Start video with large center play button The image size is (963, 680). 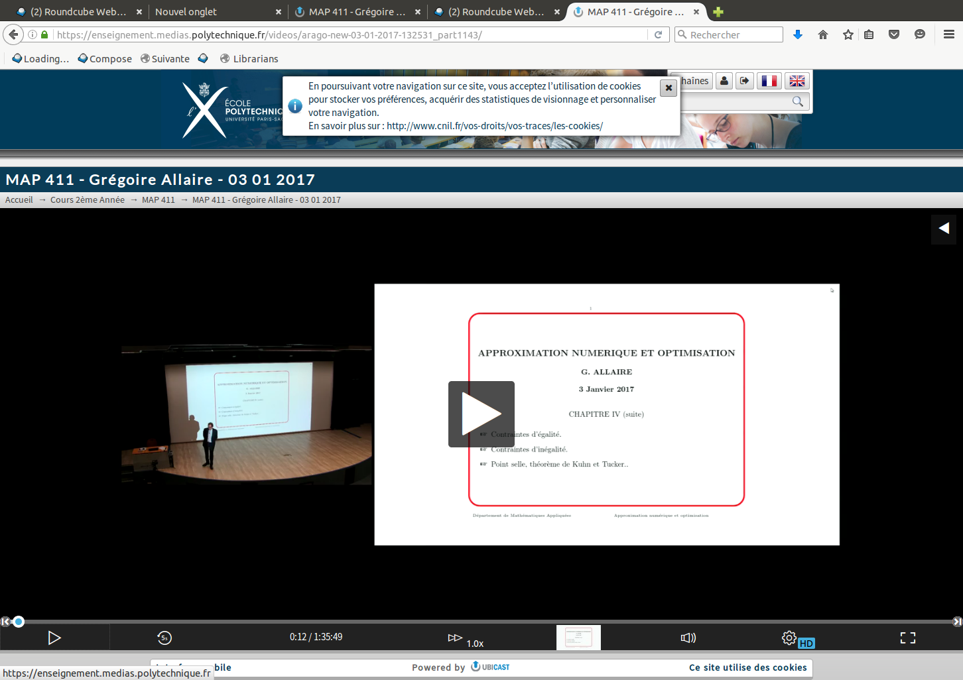coord(481,414)
